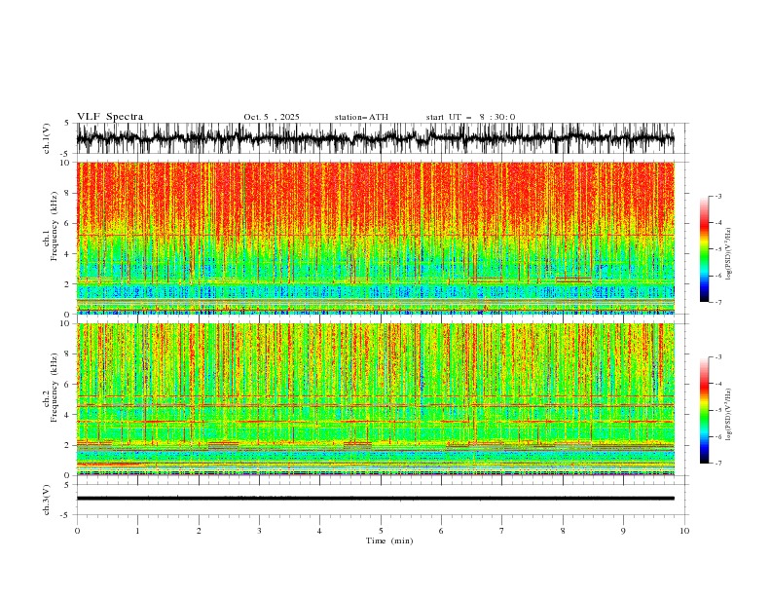The image size is (771, 596).
Task: Click time axis tick label 9
Action: click(623, 531)
